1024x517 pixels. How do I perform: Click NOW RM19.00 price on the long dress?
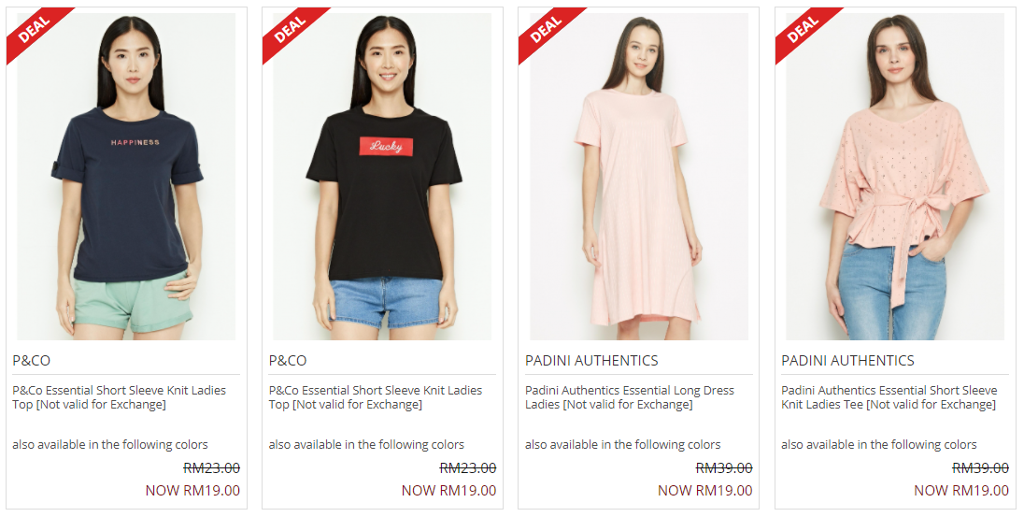[704, 490]
